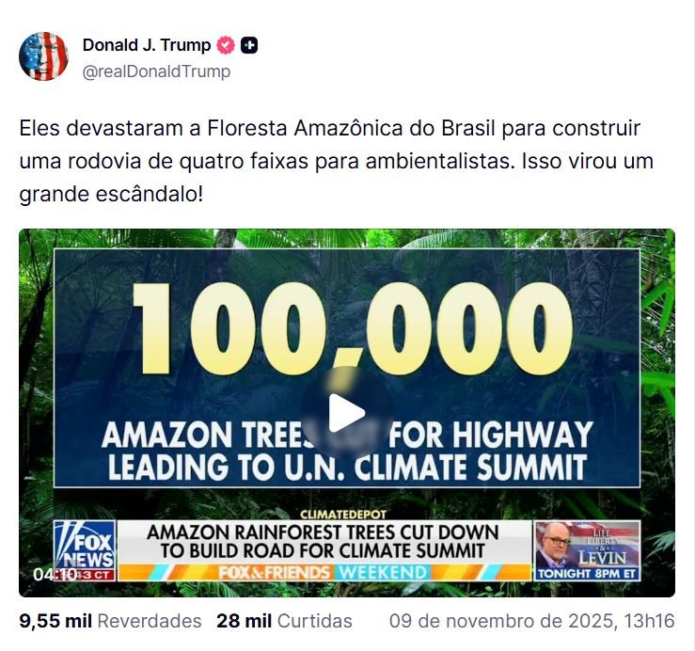Open the @realDonaldTrump handle link

[x=156, y=71]
